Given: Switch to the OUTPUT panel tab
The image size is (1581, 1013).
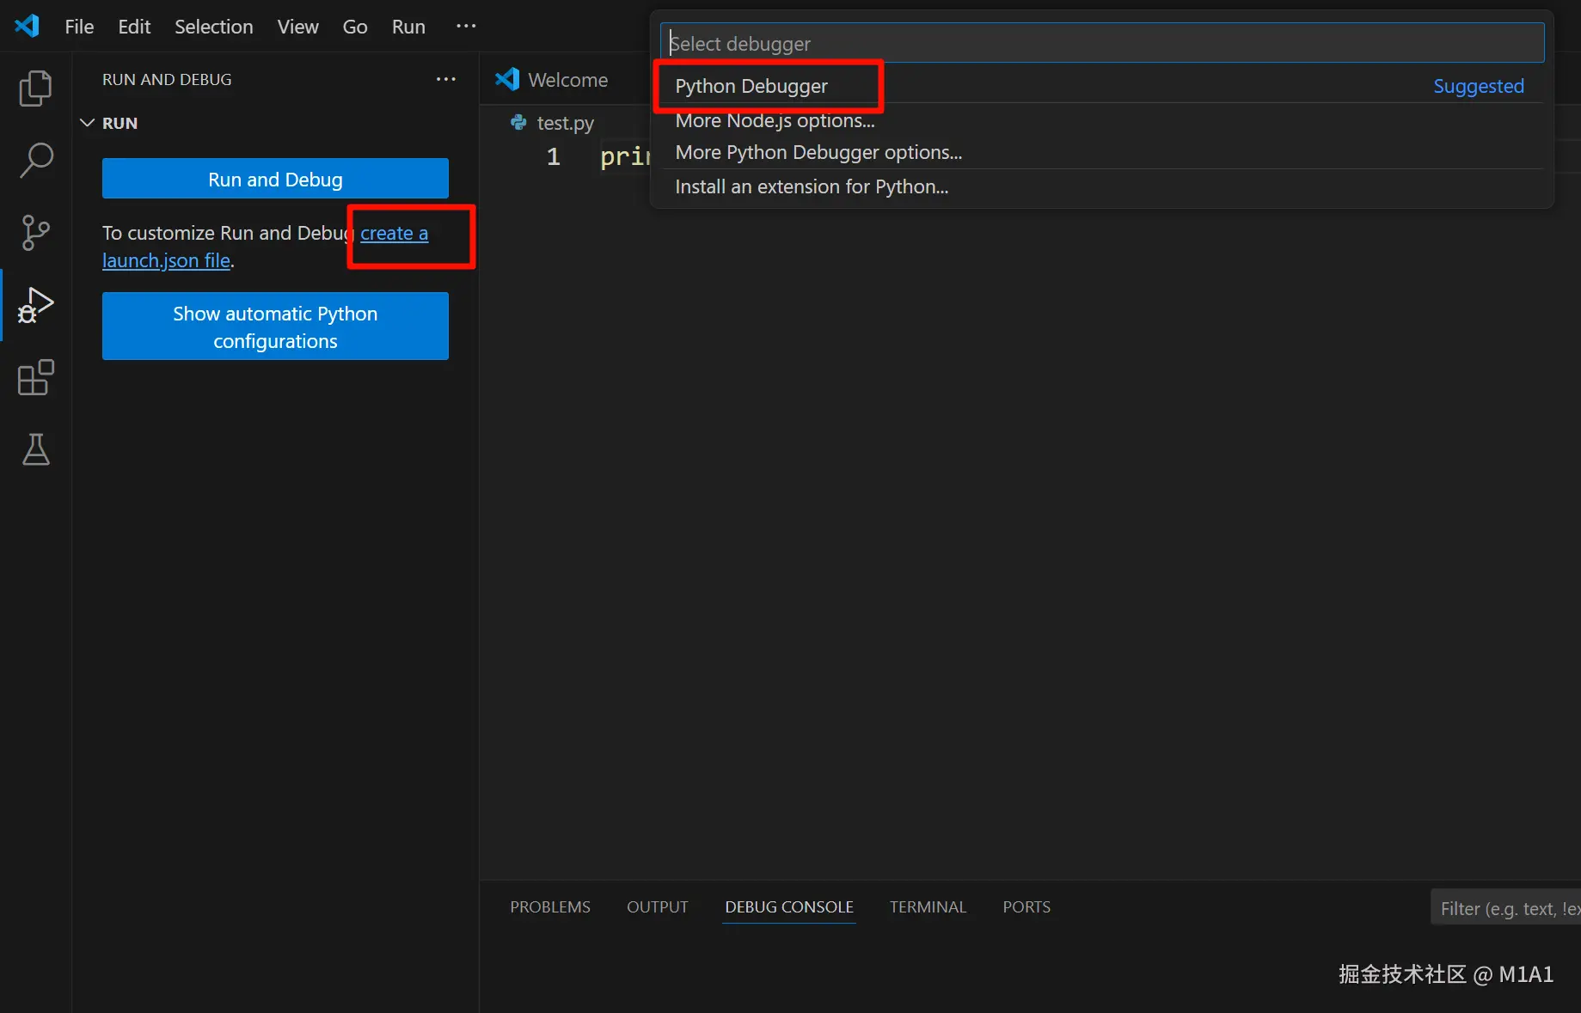Looking at the screenshot, I should tap(658, 907).
